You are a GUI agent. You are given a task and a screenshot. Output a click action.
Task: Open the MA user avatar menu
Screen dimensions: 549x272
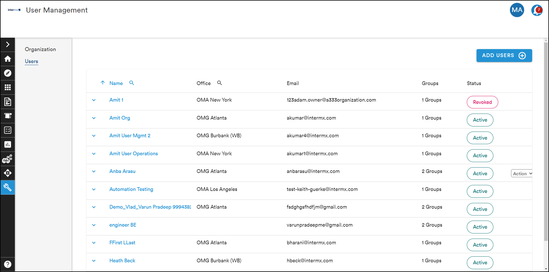click(517, 10)
